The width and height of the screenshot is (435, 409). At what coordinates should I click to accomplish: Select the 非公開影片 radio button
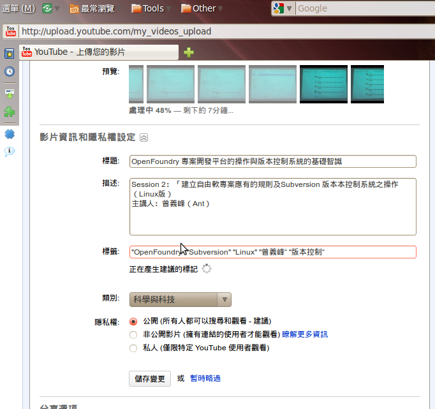pos(133,335)
